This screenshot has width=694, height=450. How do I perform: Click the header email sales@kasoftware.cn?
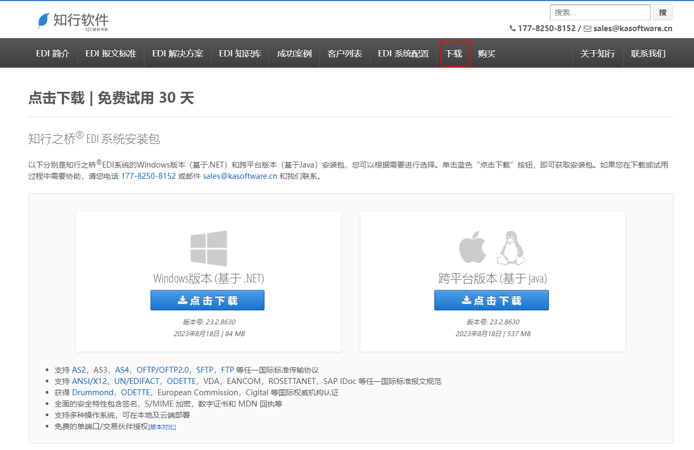(x=633, y=28)
